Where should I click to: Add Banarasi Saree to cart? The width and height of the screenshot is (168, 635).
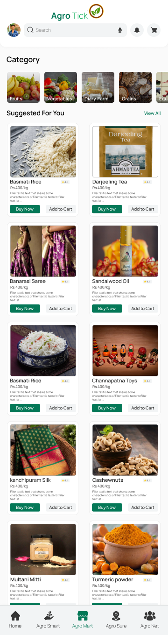tap(61, 309)
